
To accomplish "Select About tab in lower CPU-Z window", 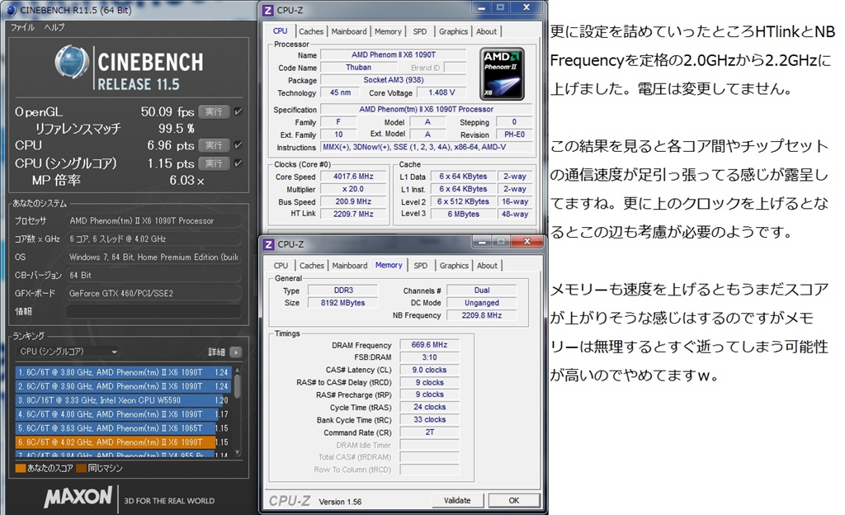I will (x=487, y=266).
